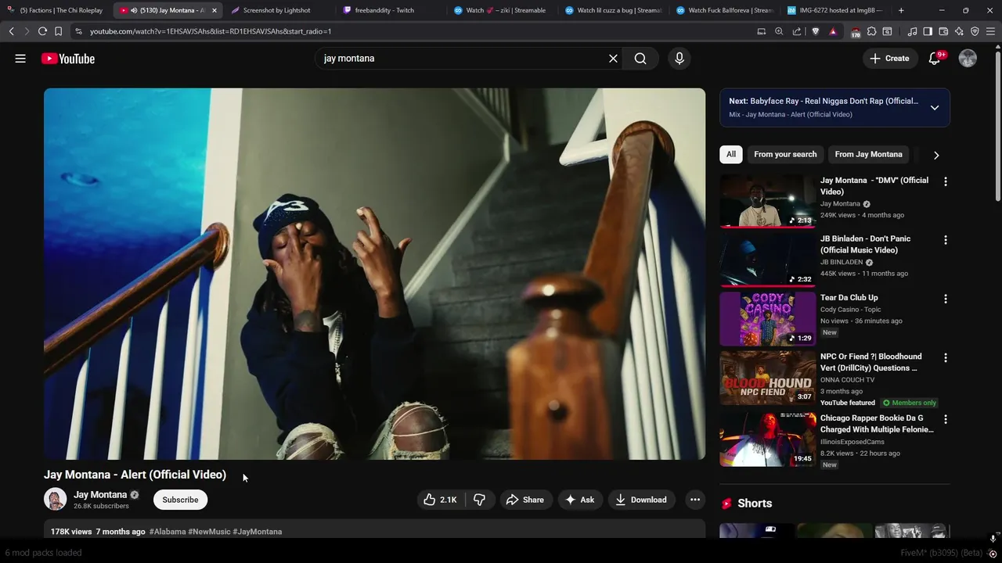Open the Brave Rewards triangle icon
The height and width of the screenshot is (563, 1002).
[x=832, y=31]
